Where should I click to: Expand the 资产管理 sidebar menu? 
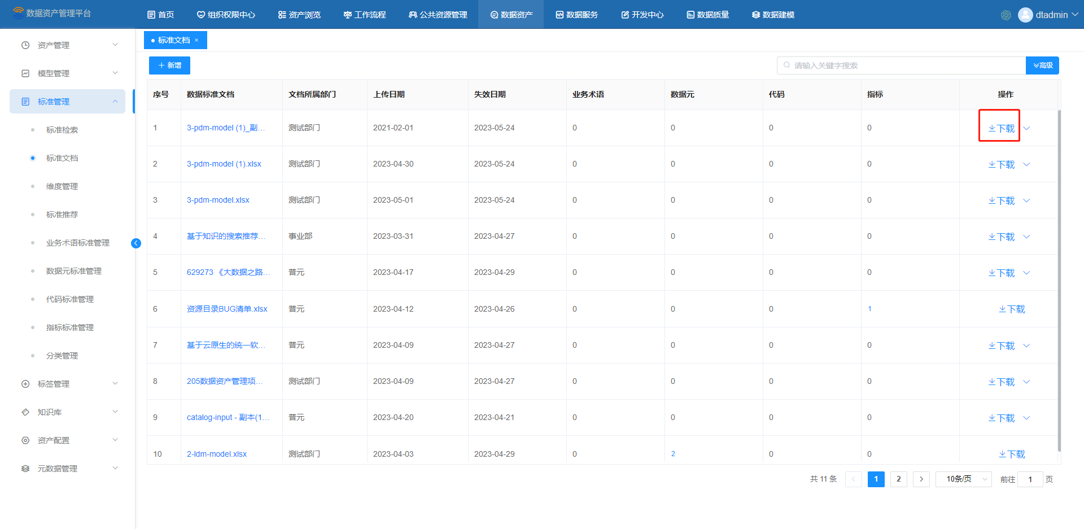54,45
